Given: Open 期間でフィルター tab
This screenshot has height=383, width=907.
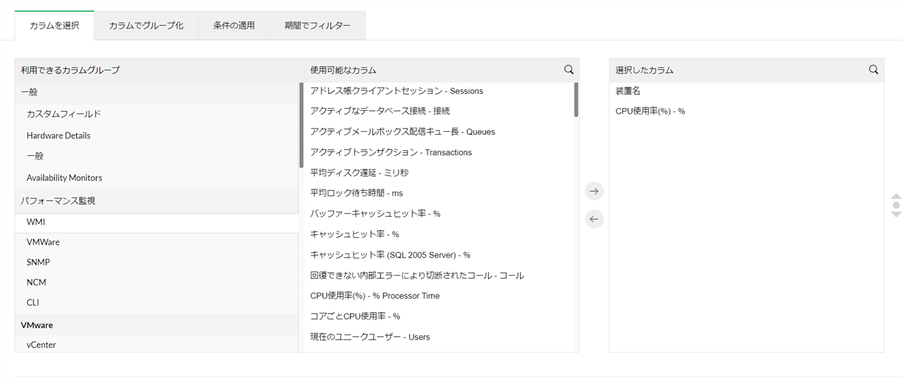Looking at the screenshot, I should click(317, 25).
